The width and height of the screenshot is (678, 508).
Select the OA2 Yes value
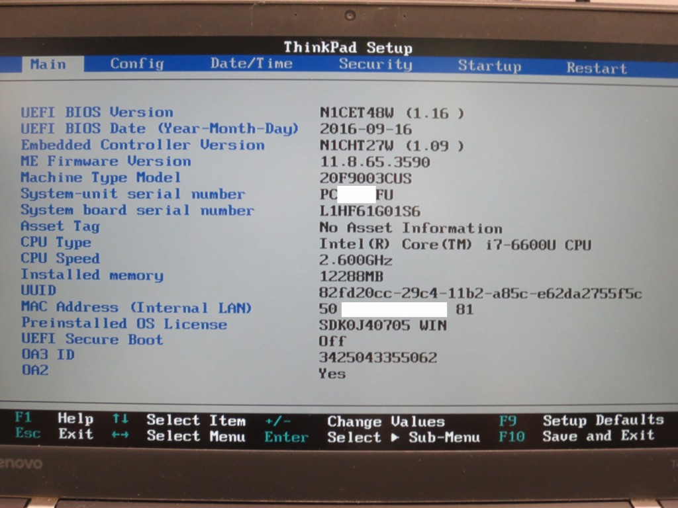point(332,374)
